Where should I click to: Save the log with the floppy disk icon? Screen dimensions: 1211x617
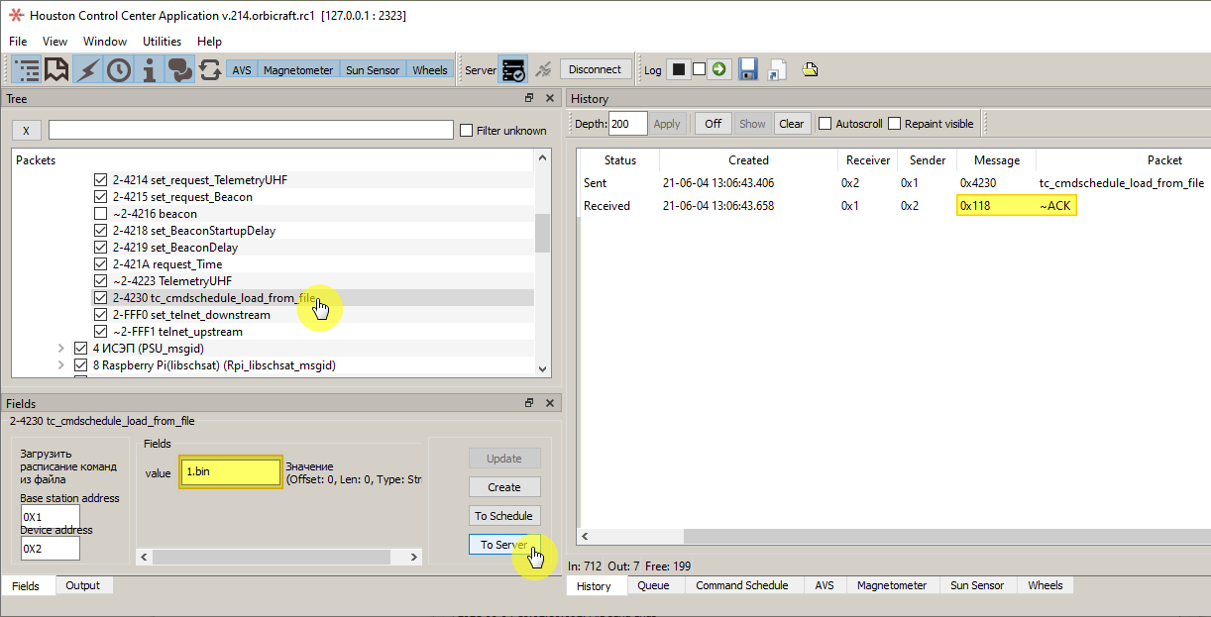click(748, 69)
